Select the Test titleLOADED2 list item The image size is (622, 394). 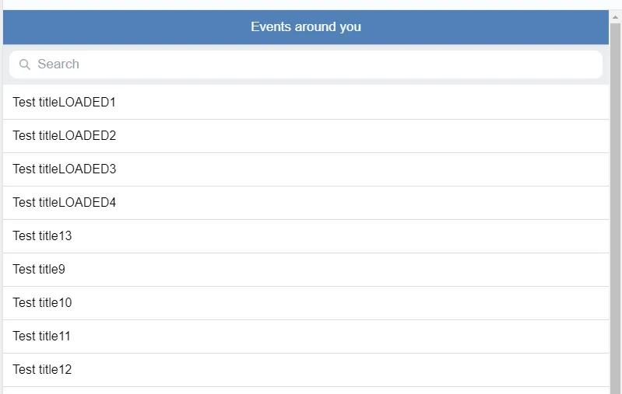pos(64,135)
